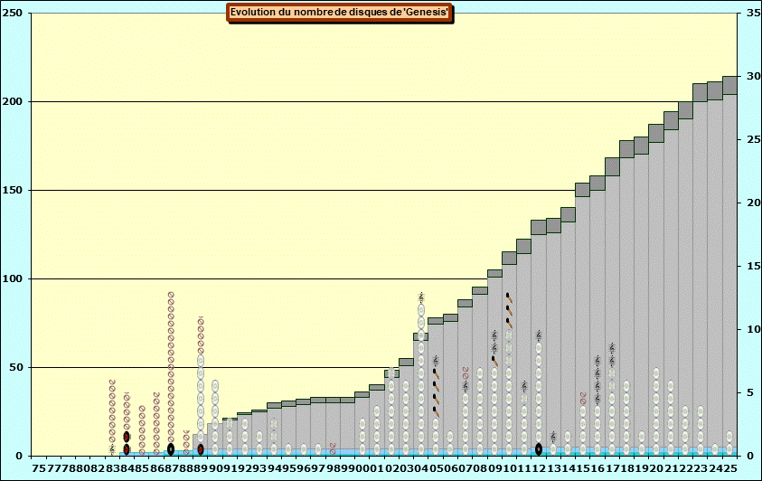Select the dark green cap of bar 17
The width and height of the screenshot is (762, 481).
[x=612, y=166]
